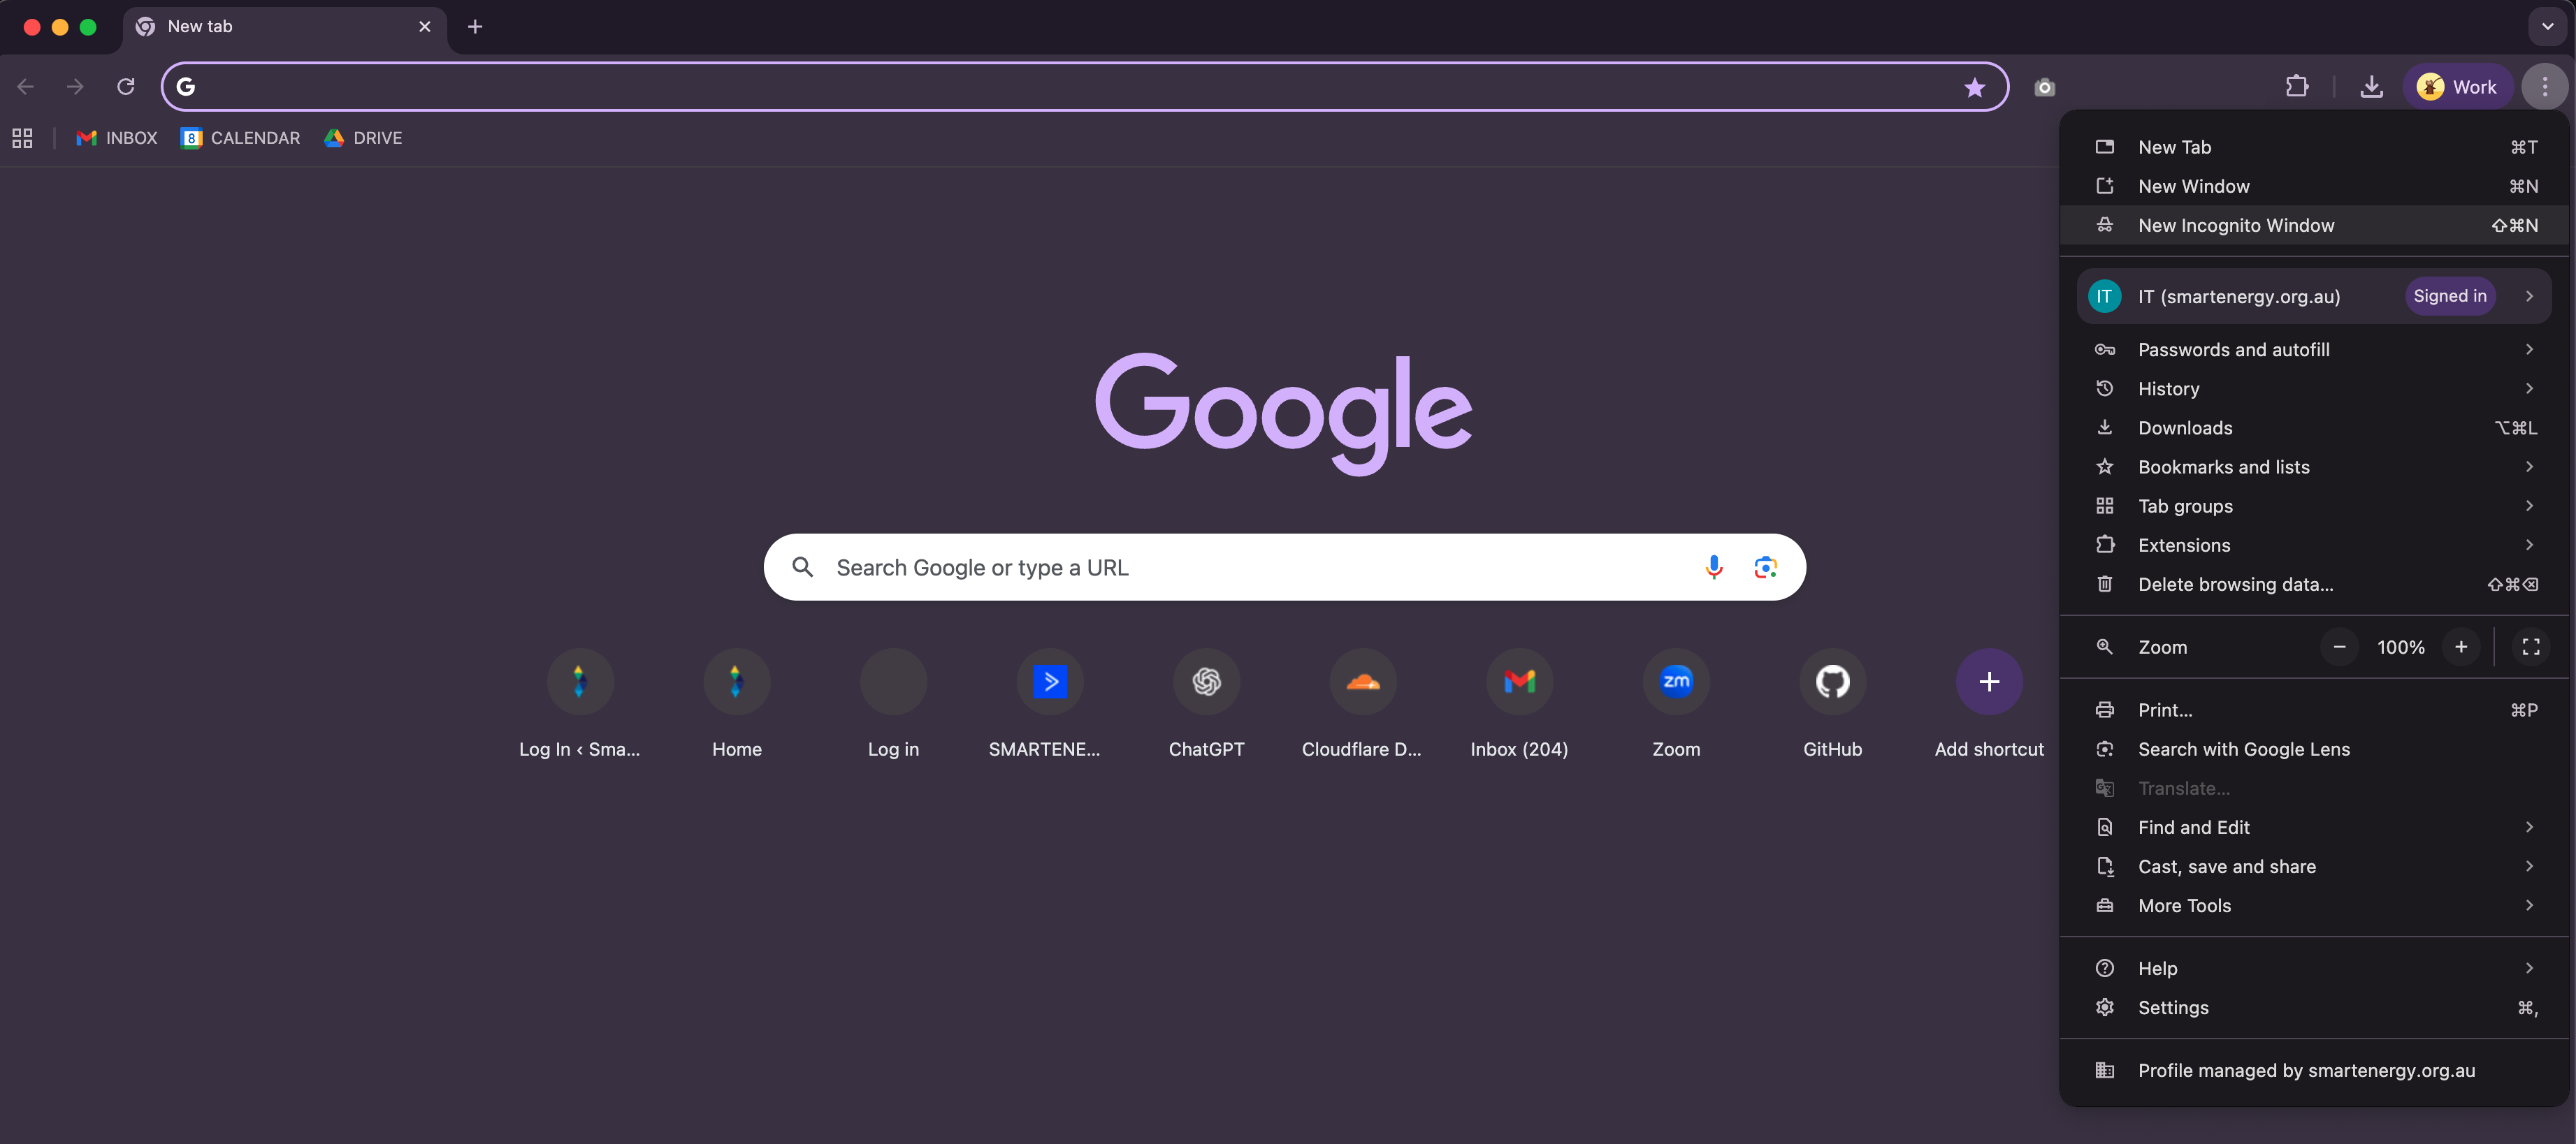Open the IT (smartenergy.org.au) profile row
2576x1144 pixels.
coord(2314,295)
